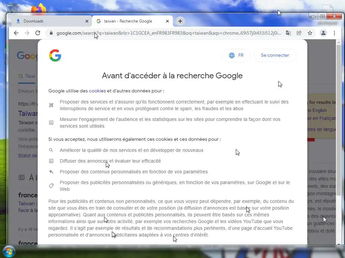
Task: Open the Firefox desktop icon
Action: [38, 9]
